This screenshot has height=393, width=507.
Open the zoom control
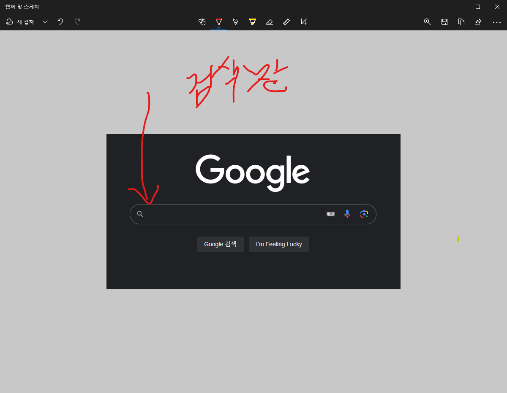click(428, 22)
